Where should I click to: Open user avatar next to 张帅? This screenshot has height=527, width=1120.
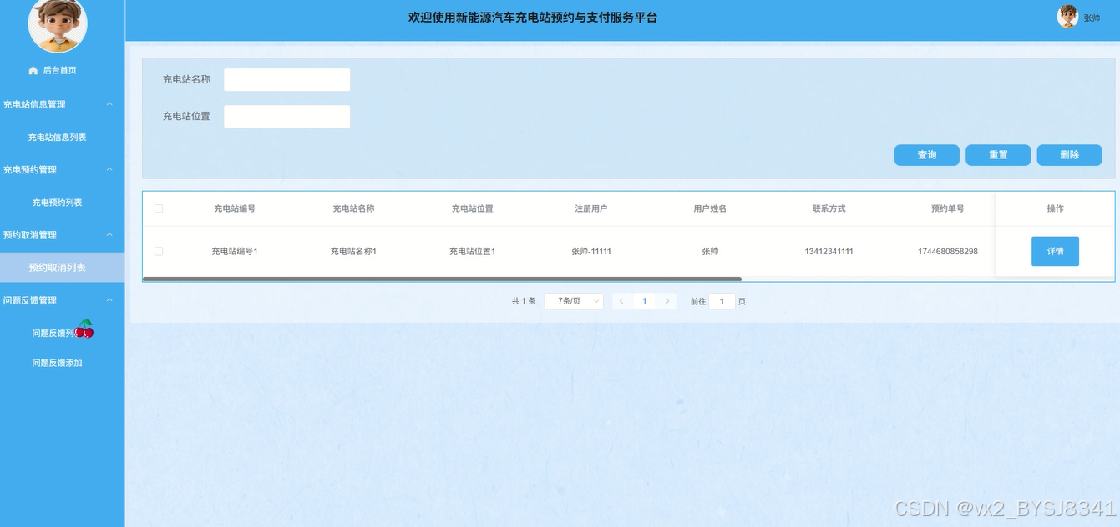[1067, 17]
